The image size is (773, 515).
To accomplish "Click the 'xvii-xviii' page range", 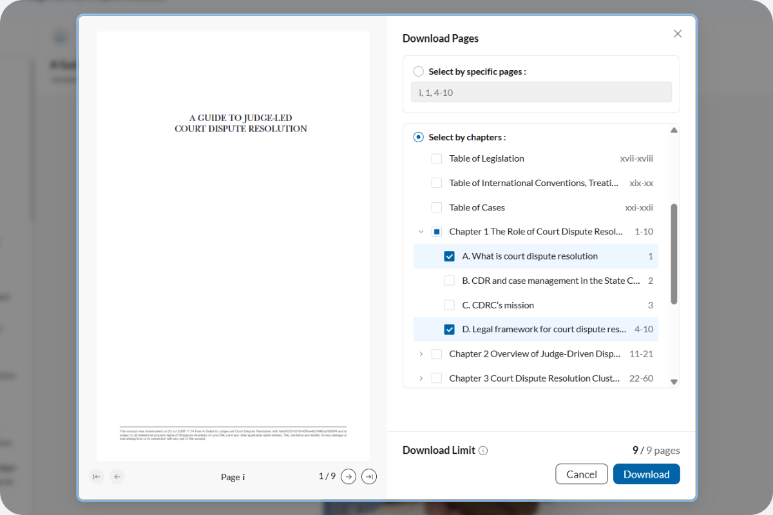I will point(636,158).
